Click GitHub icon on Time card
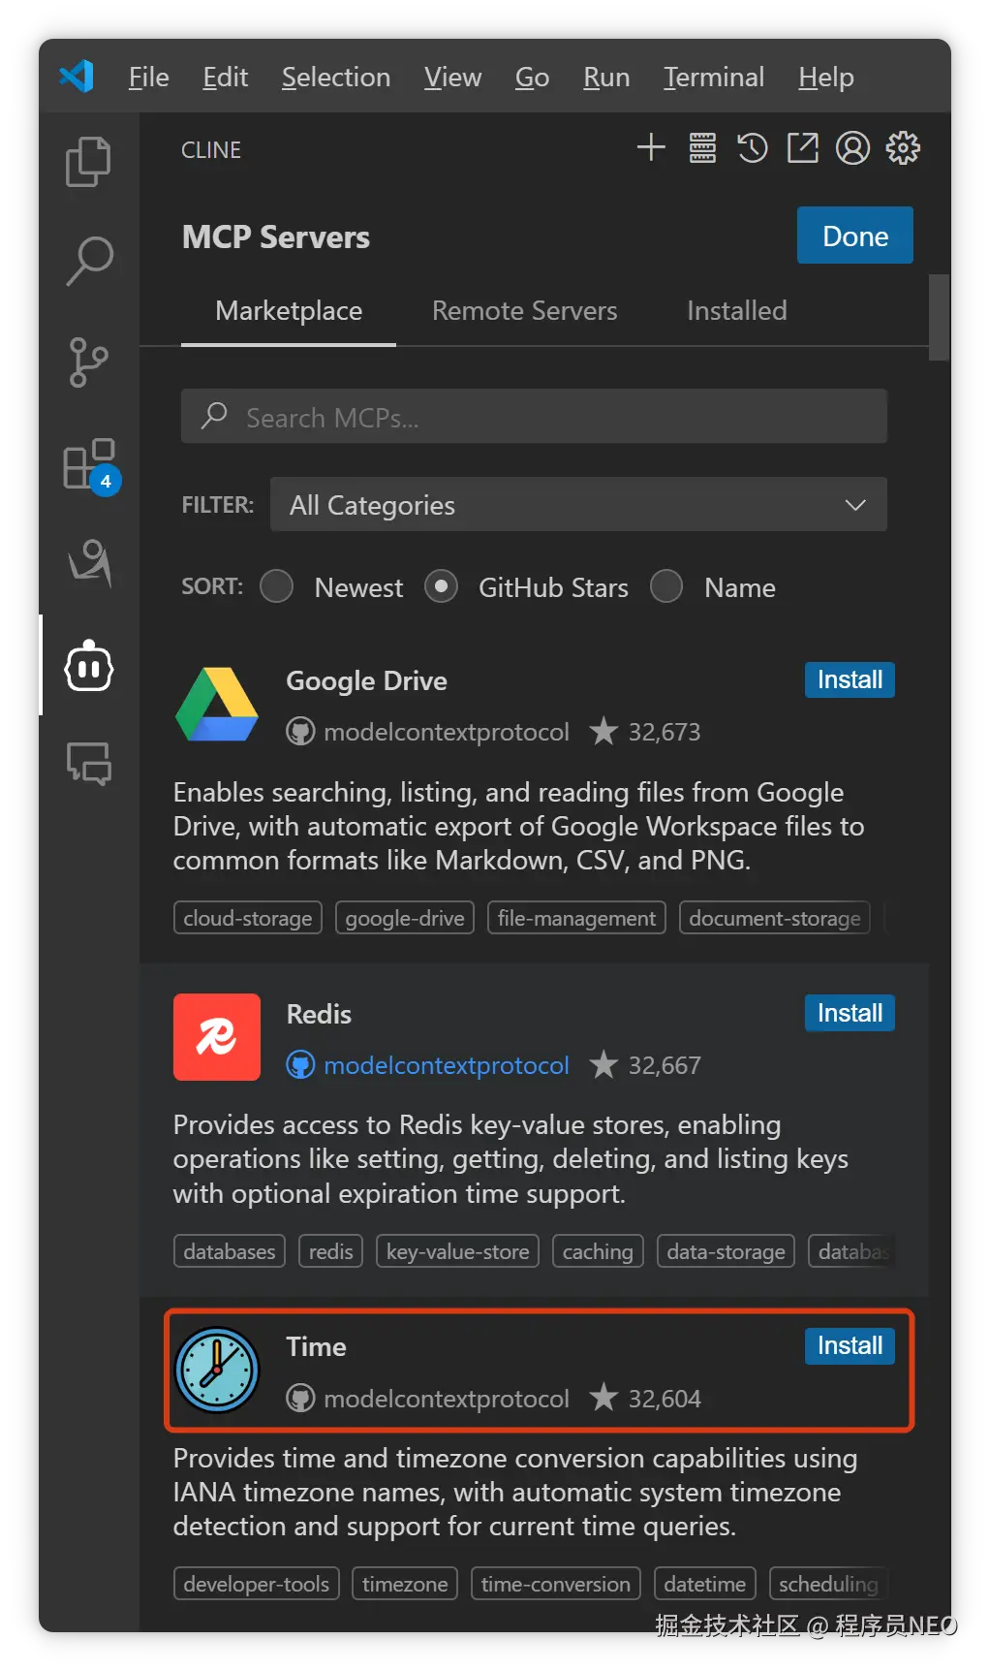Viewport: 990px width, 1671px height. pos(300,1399)
